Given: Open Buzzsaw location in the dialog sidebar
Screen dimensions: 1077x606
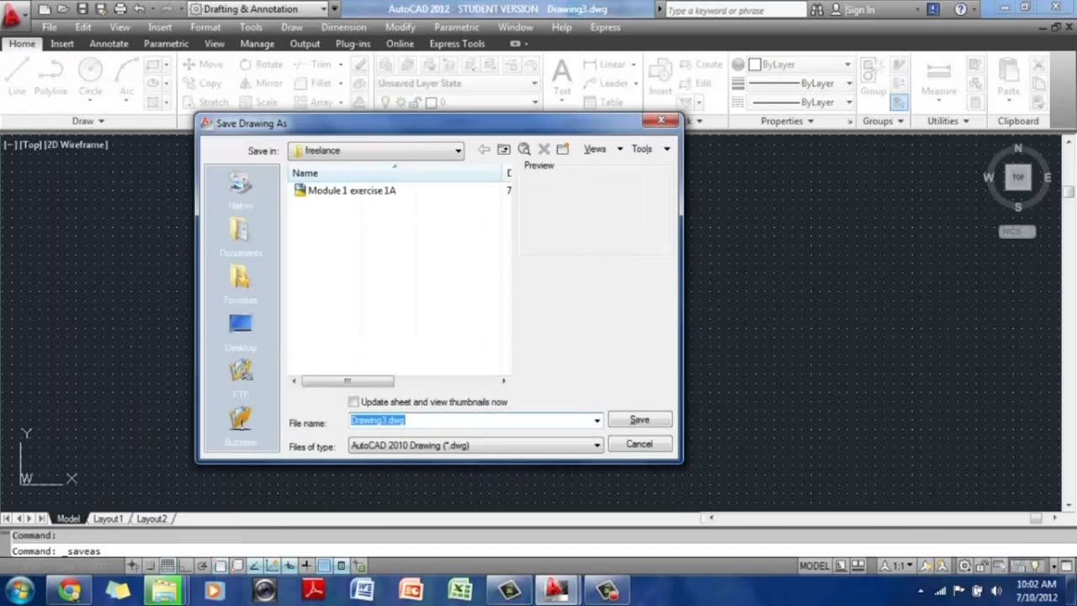Looking at the screenshot, I should pos(241,427).
